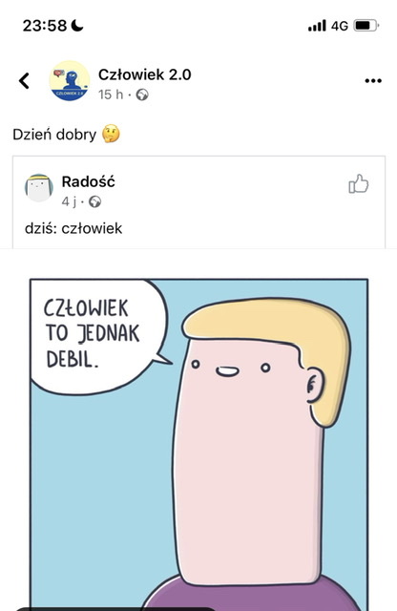Tap the battery icon in status bar

[366, 26]
